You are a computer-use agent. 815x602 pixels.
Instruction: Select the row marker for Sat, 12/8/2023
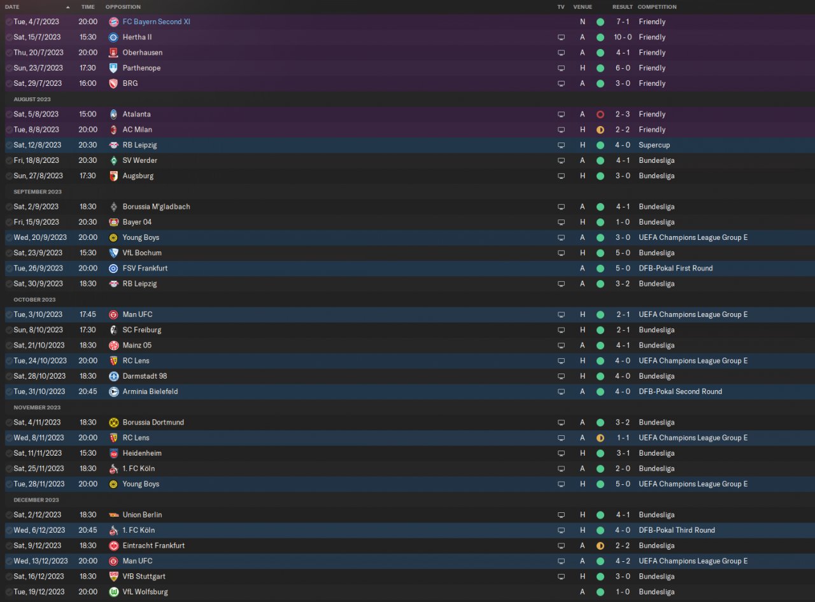[x=9, y=145]
